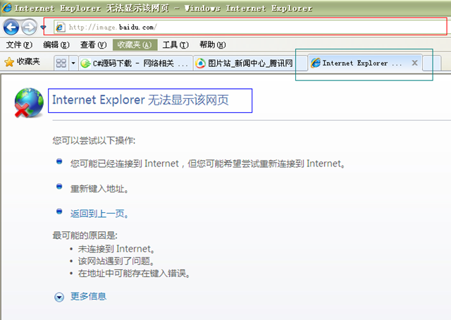
Task: Click the 在地址中可能存在键入错误 text
Action: pos(134,273)
